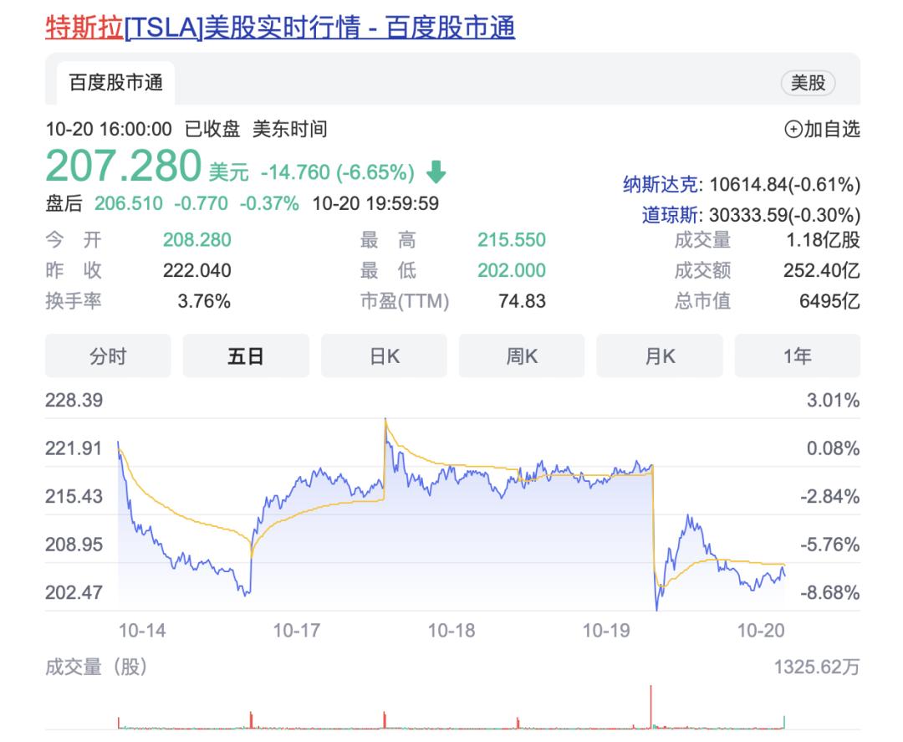Click the current price 207.280
The width and height of the screenshot is (903, 742).
(123, 166)
